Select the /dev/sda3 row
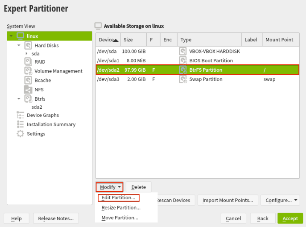 tap(197, 79)
